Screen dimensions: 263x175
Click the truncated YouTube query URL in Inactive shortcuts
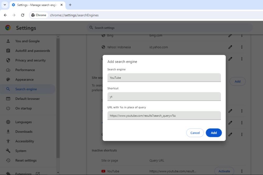[173, 171]
